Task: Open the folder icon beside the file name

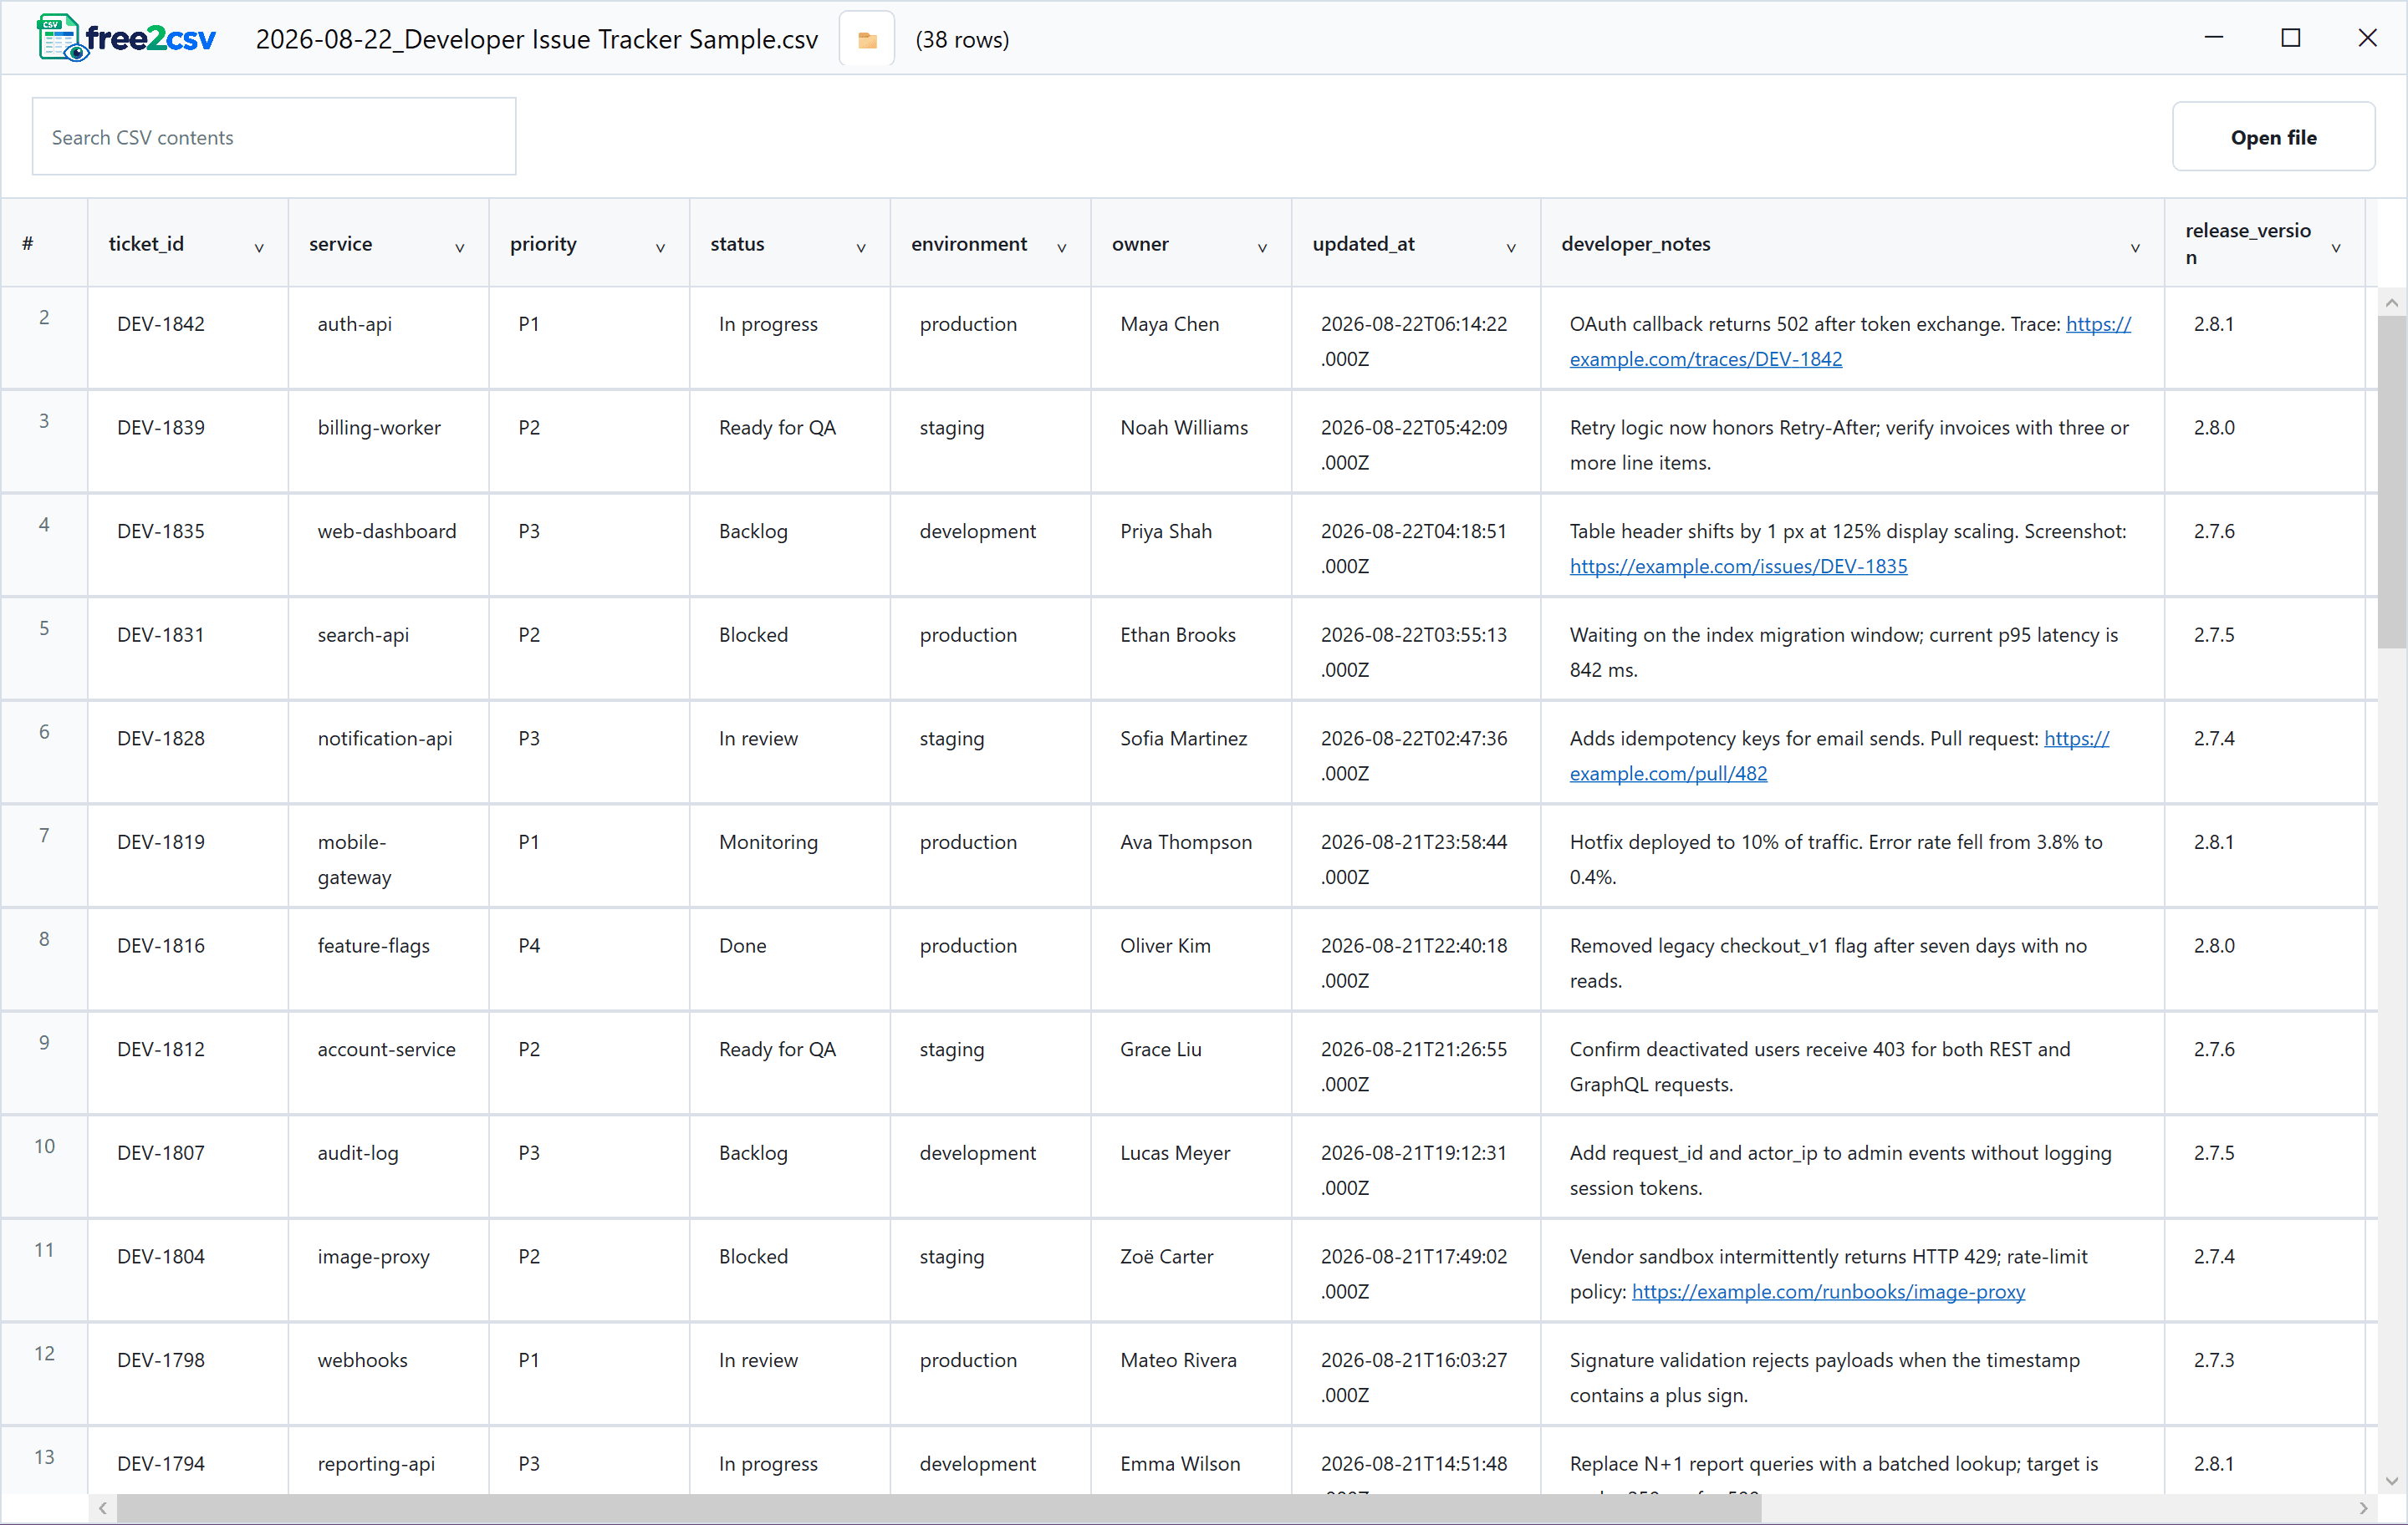Action: (x=867, y=40)
